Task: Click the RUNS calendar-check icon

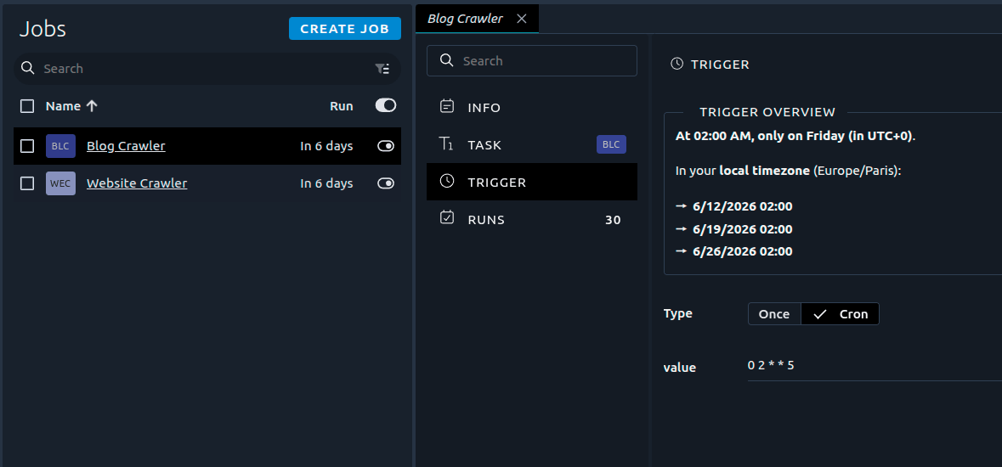Action: (447, 218)
